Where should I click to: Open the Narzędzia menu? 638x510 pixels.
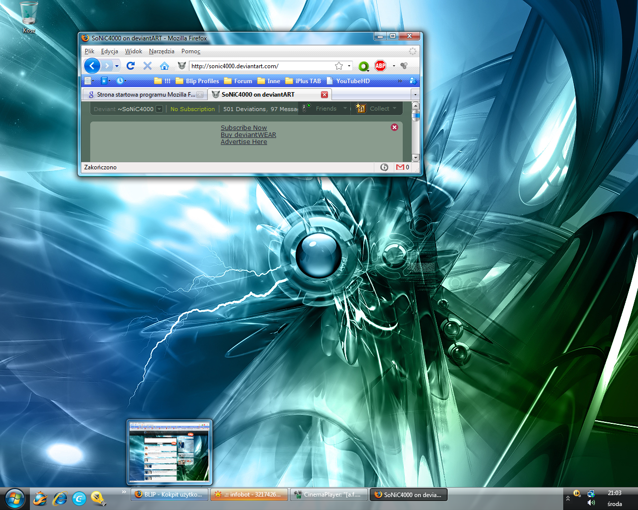click(x=161, y=51)
